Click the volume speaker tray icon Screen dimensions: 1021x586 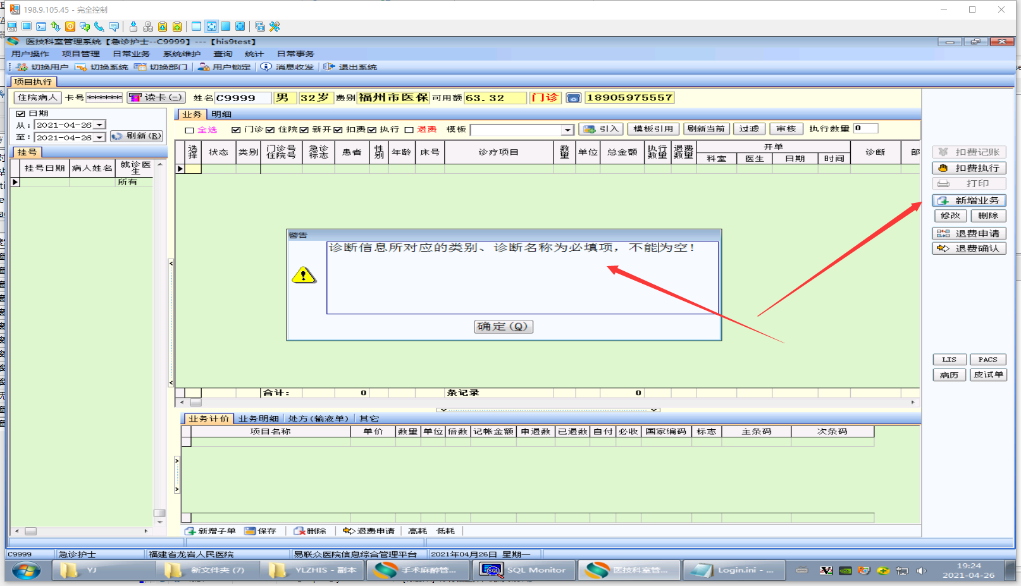[x=921, y=571]
